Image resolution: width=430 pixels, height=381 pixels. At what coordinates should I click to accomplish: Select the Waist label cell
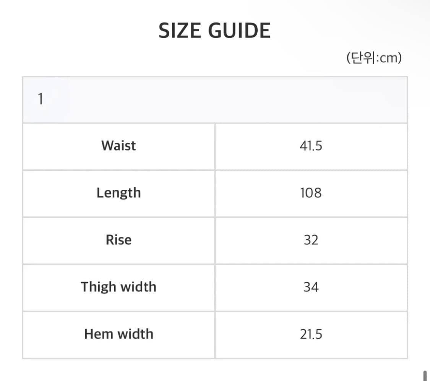point(118,146)
